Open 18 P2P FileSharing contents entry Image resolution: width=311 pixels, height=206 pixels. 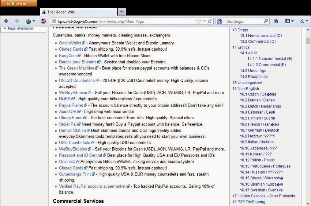pyautogui.click(x=249, y=202)
